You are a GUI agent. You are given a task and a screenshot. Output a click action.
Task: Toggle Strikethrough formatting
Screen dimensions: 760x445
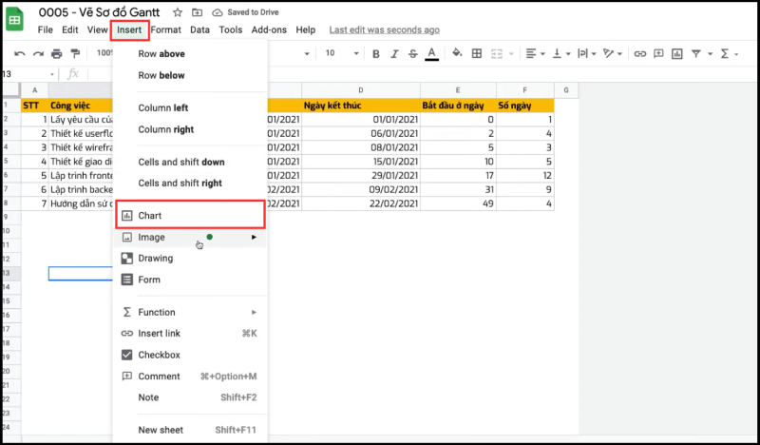coord(412,54)
